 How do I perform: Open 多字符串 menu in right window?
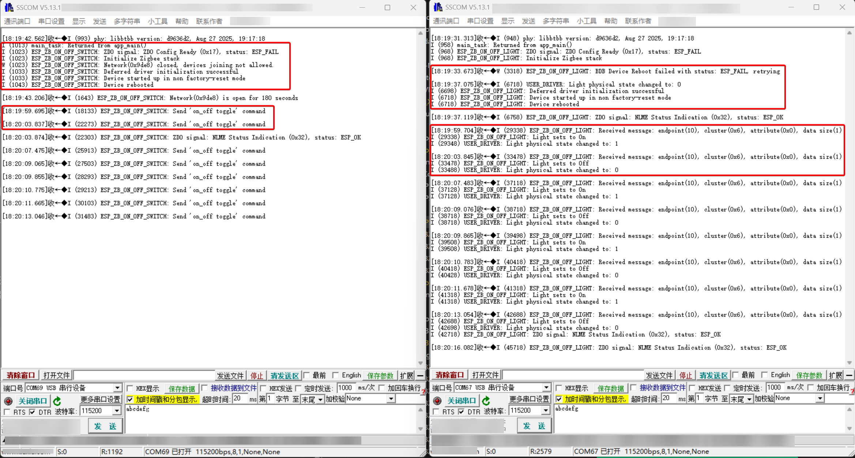point(555,21)
